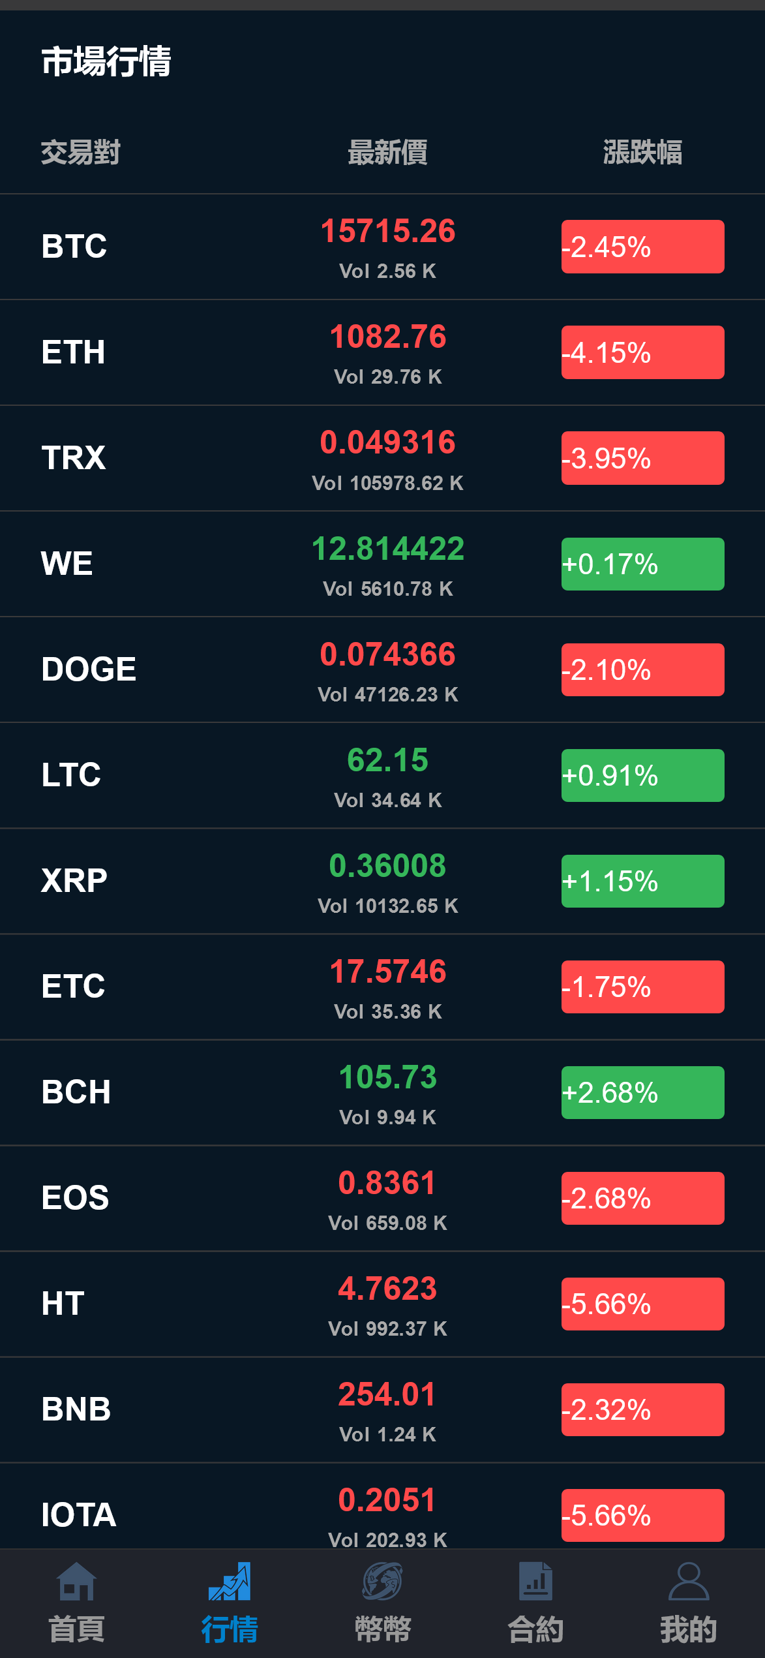Sort by 漲跌幅 column header
This screenshot has height=1658, width=765.
pyautogui.click(x=642, y=153)
